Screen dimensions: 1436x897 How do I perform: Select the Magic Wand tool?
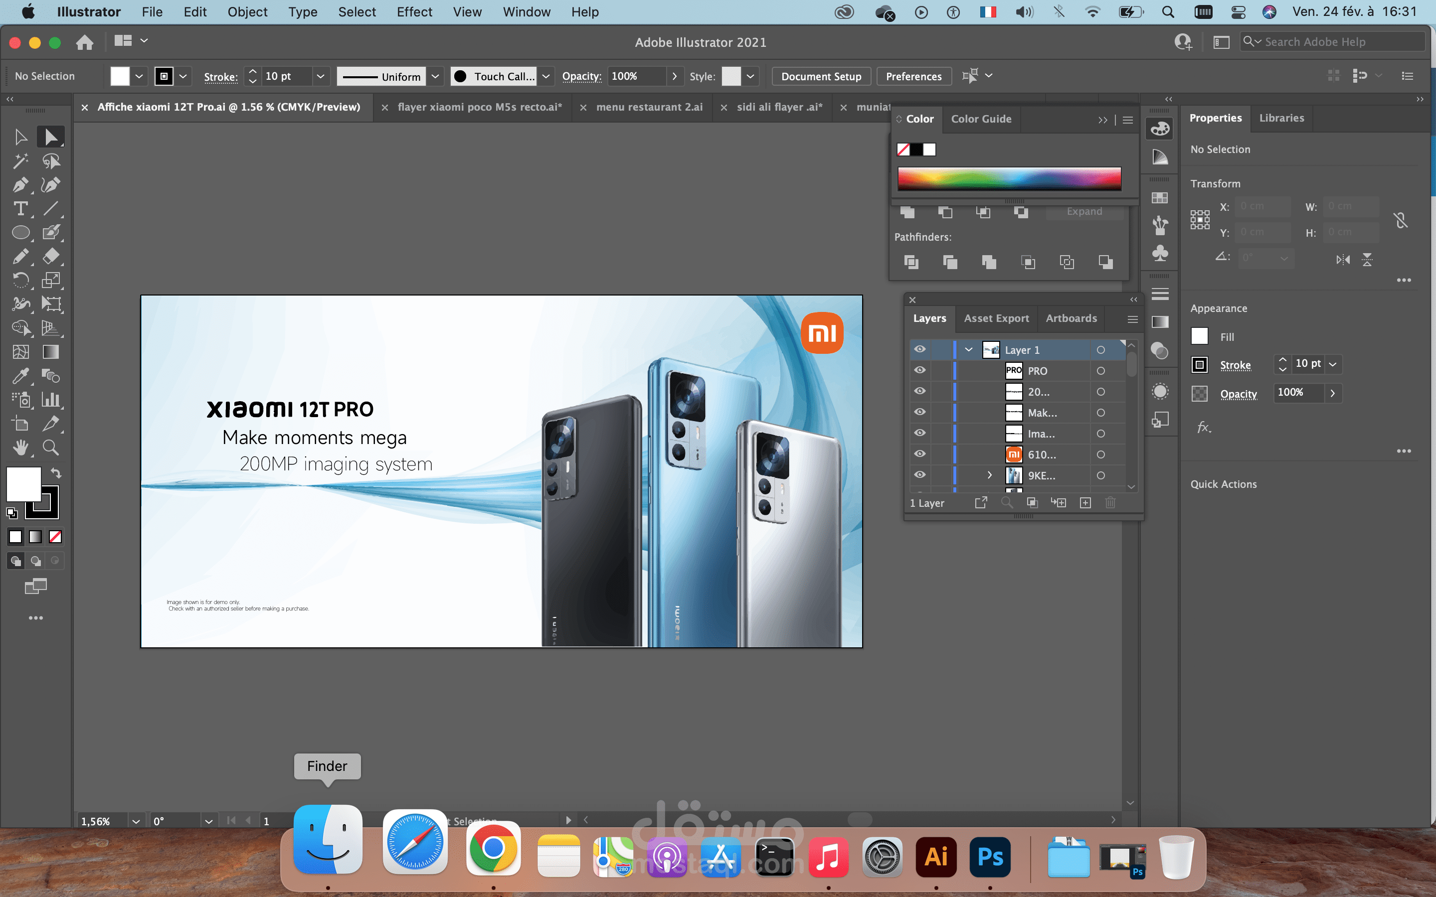[x=20, y=161]
